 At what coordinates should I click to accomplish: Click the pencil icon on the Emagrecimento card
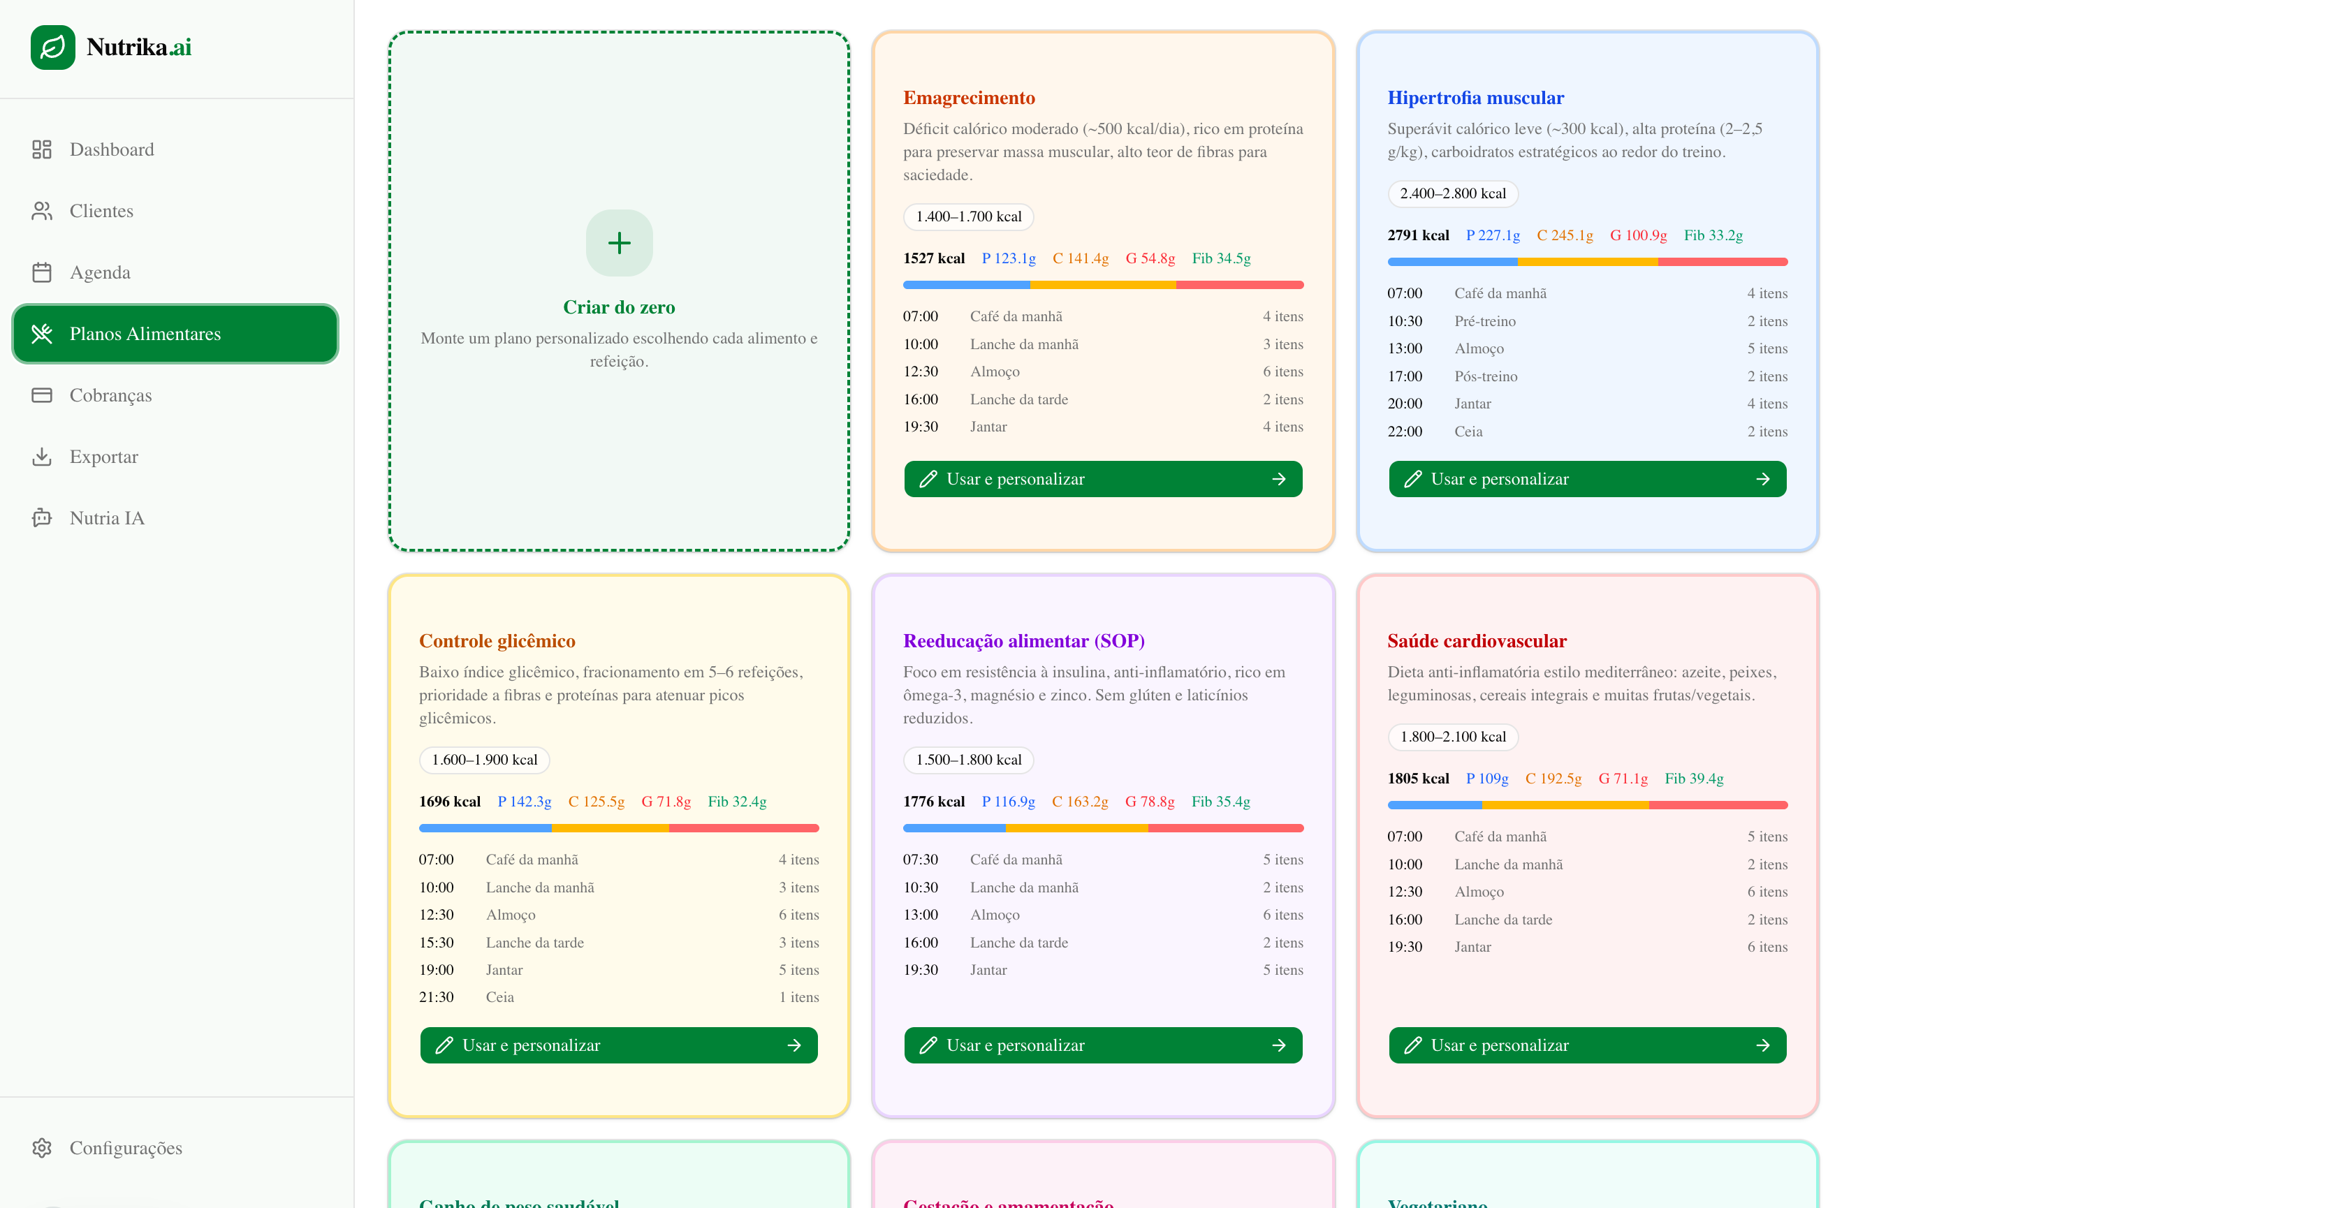pyautogui.click(x=928, y=480)
